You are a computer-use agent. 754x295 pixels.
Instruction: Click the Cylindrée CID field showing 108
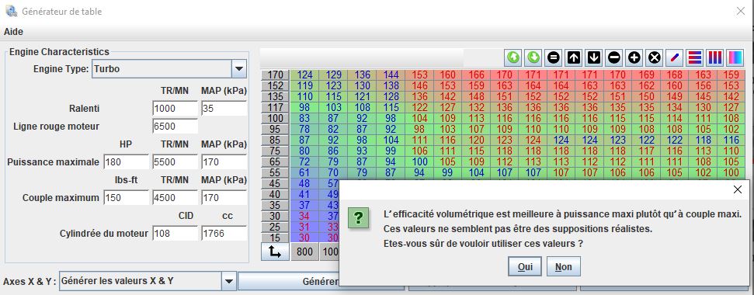click(175, 234)
